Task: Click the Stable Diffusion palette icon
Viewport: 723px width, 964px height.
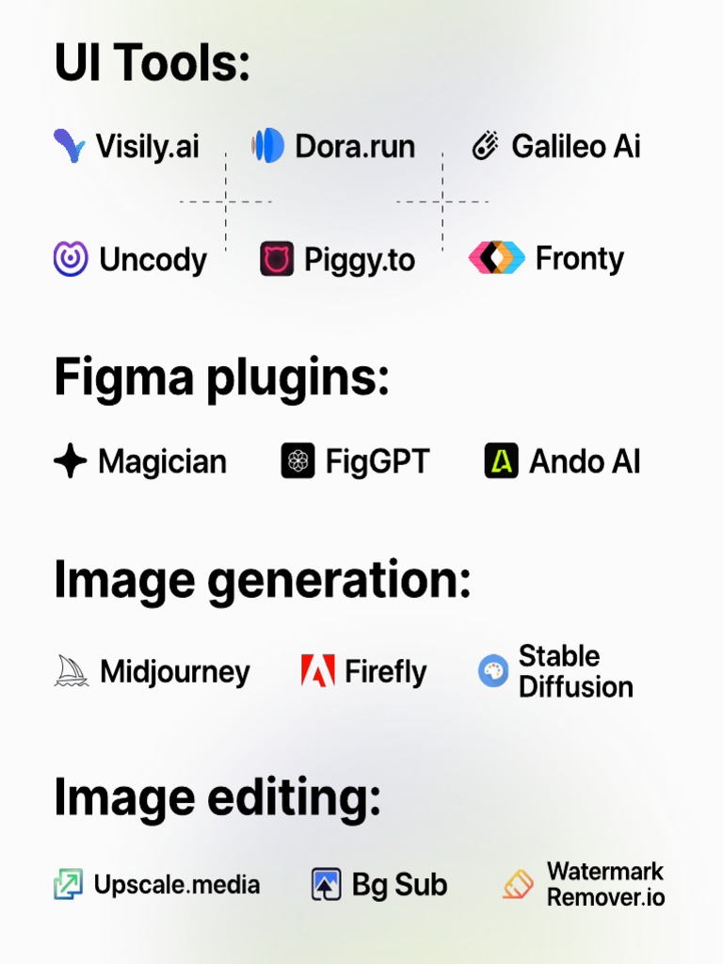Action: (x=493, y=671)
